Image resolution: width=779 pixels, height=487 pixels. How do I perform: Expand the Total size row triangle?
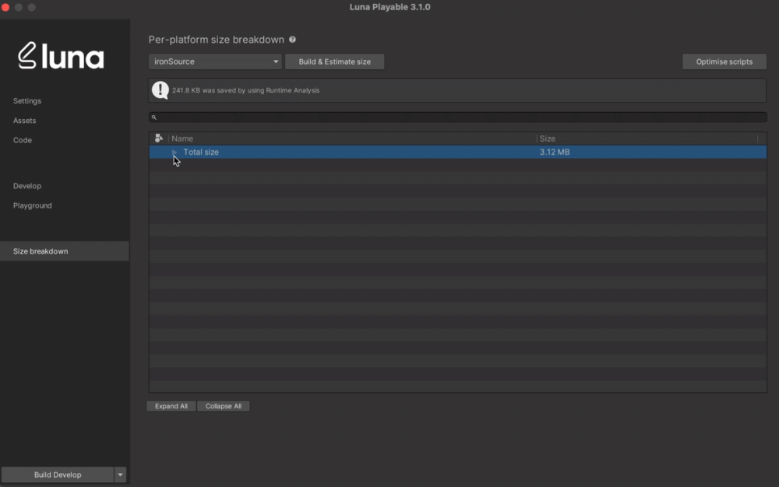[174, 152]
